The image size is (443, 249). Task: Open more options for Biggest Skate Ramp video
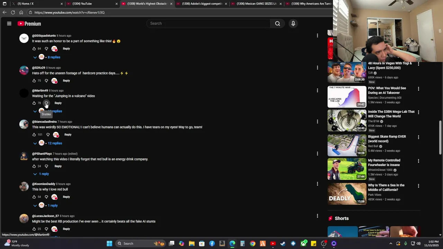(x=418, y=137)
